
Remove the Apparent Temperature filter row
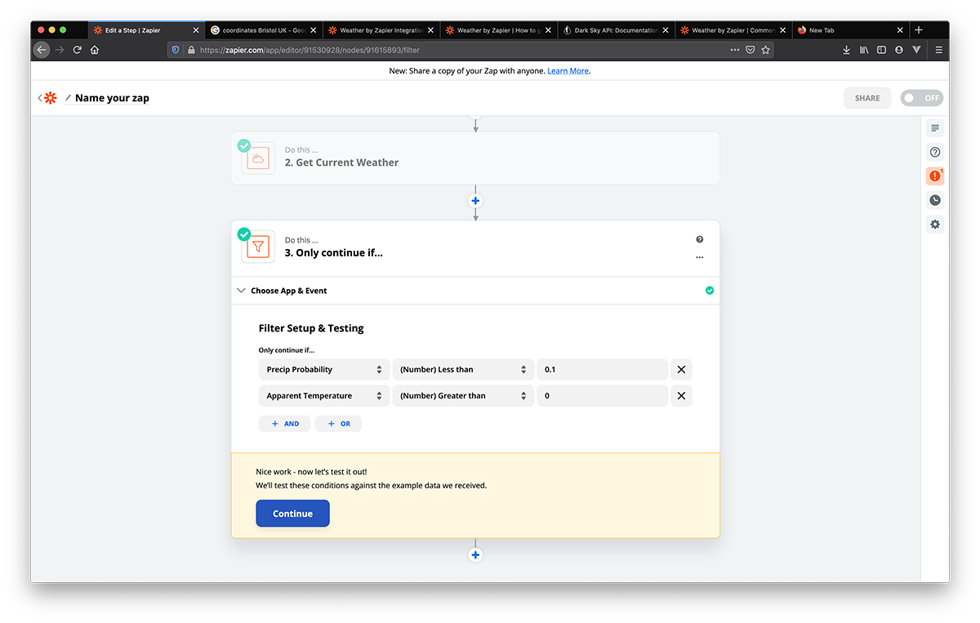tap(681, 396)
